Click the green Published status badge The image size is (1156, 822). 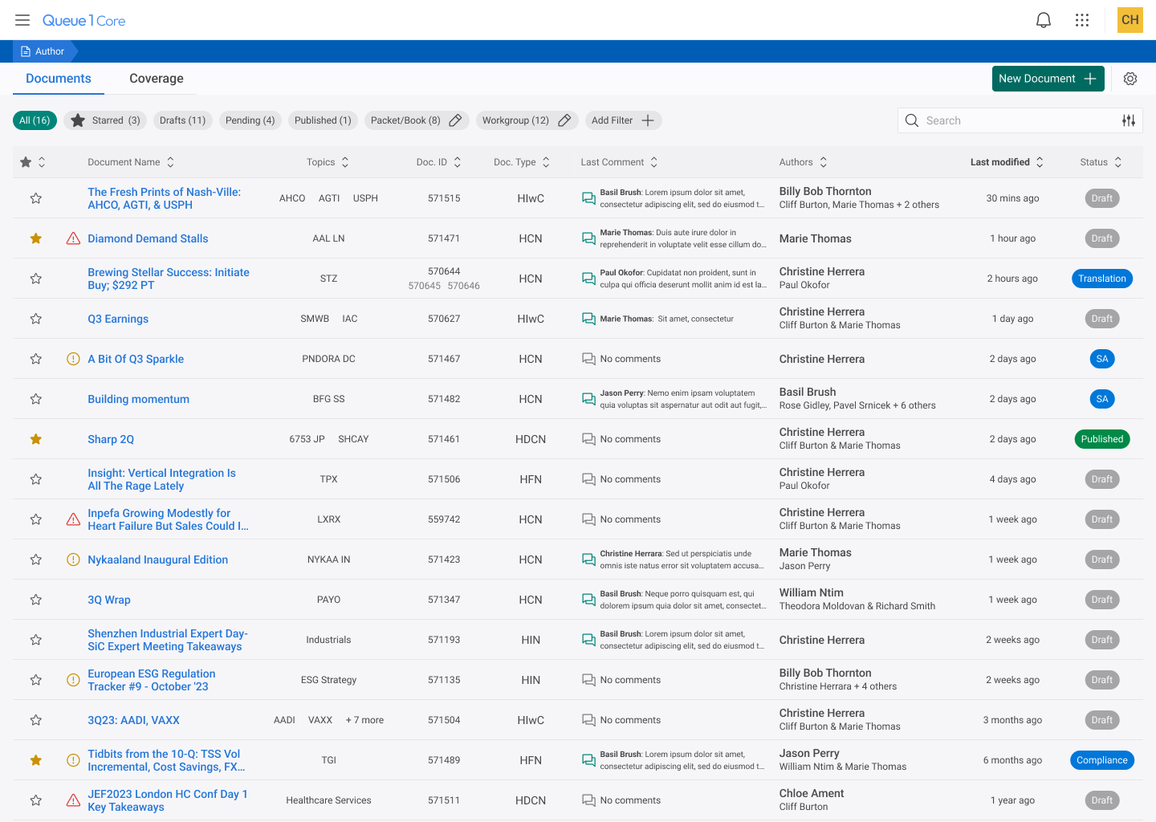coord(1102,439)
